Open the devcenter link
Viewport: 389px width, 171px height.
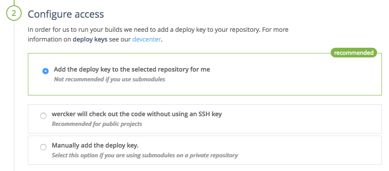146,39
